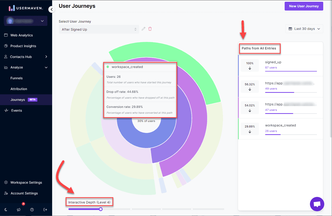Viewport: 332px width, 216px height.
Task: Select the signed_up path row
Action: pyautogui.click(x=280, y=65)
